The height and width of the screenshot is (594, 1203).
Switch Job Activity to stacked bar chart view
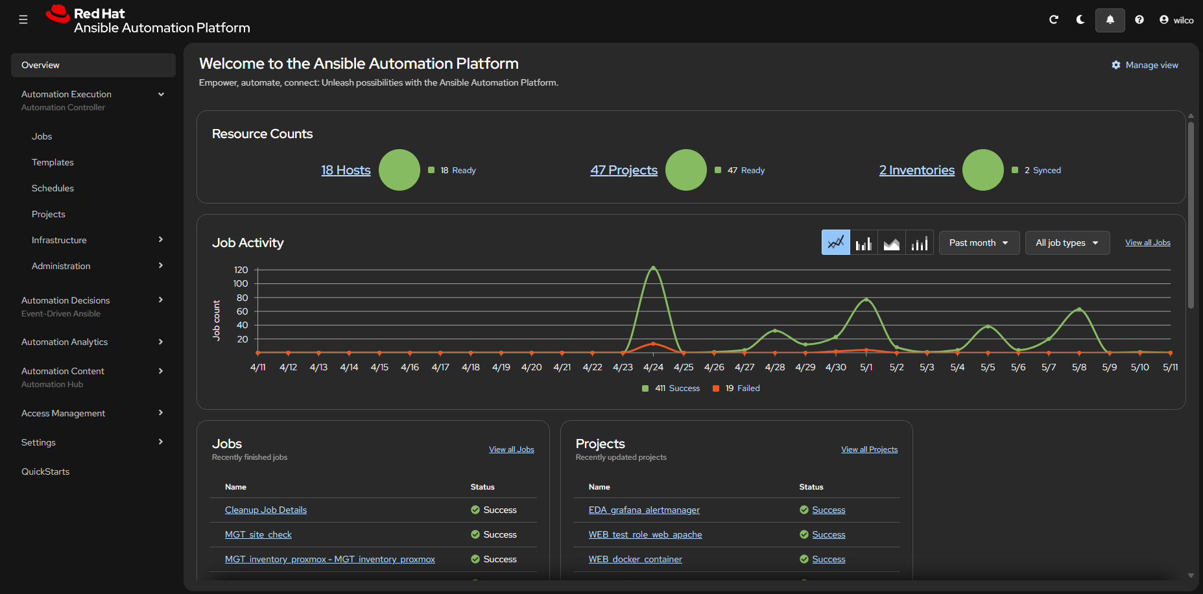tap(920, 243)
